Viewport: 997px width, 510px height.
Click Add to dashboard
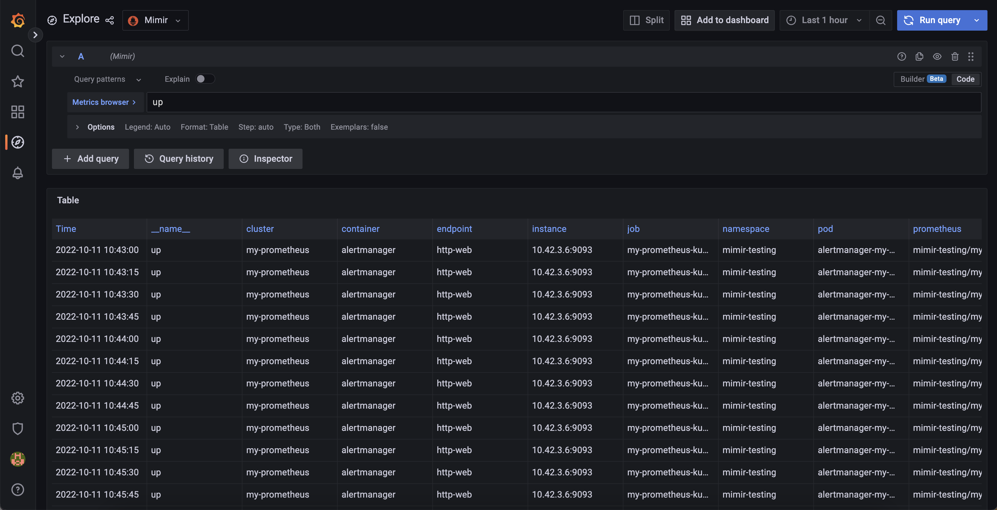click(724, 20)
